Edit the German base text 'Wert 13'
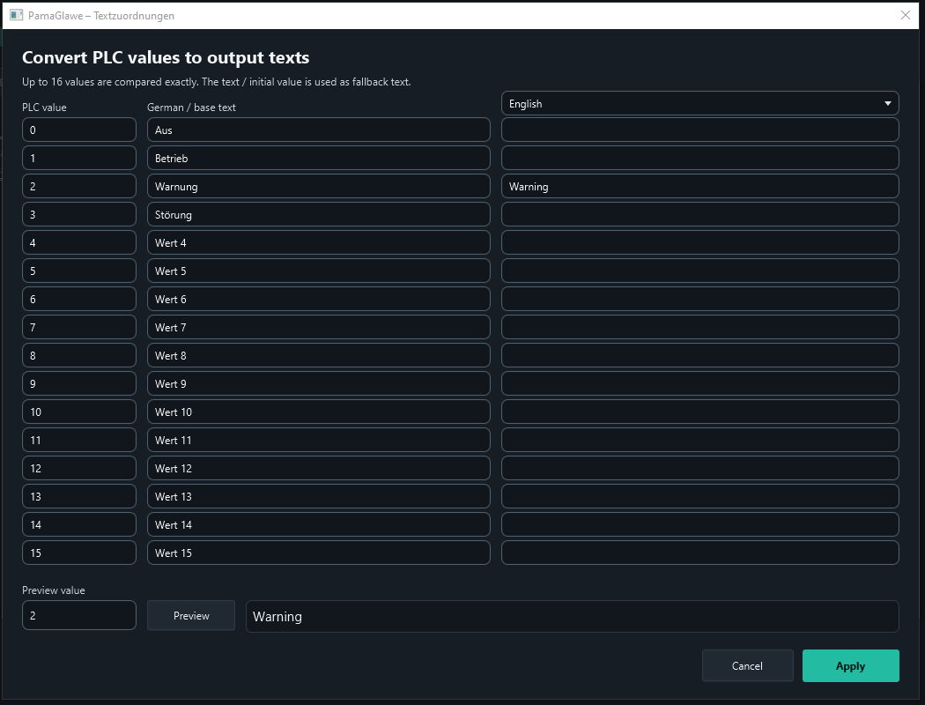925x705 pixels. click(x=319, y=496)
